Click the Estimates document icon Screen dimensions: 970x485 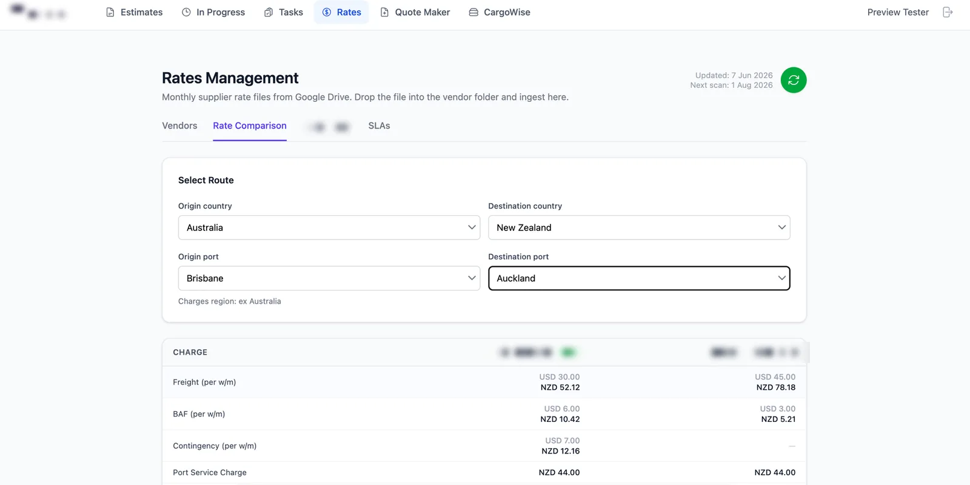(110, 12)
